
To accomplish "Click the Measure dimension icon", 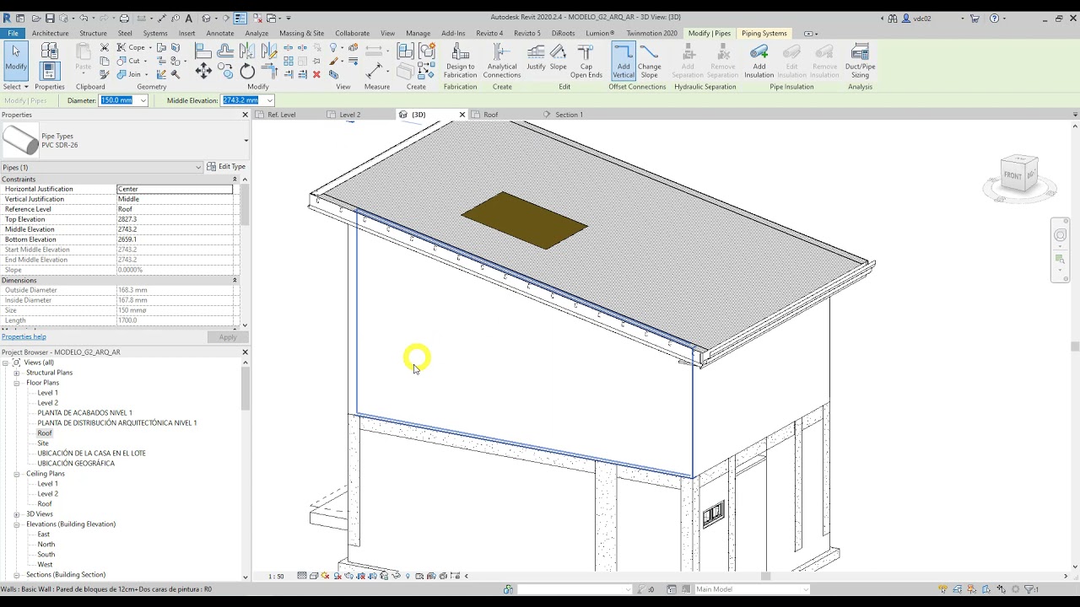I will pos(374,71).
